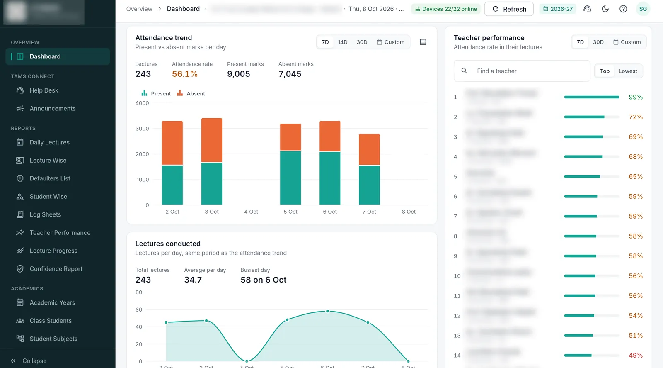Viewport: 663px width, 368px height.
Task: Click the 34.7 average per day value
Action: [193, 280]
